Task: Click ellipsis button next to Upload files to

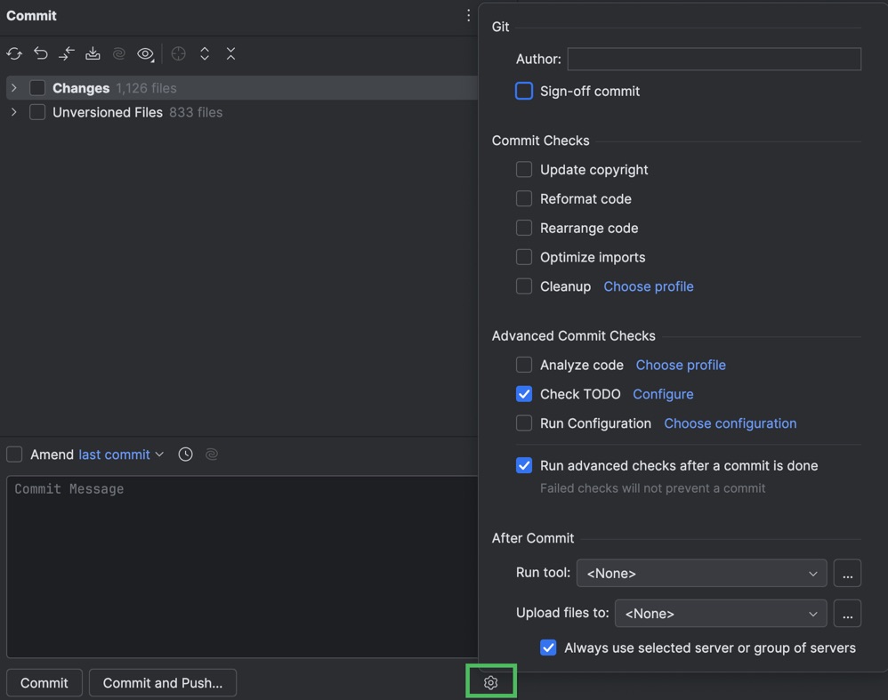Action: (x=847, y=614)
